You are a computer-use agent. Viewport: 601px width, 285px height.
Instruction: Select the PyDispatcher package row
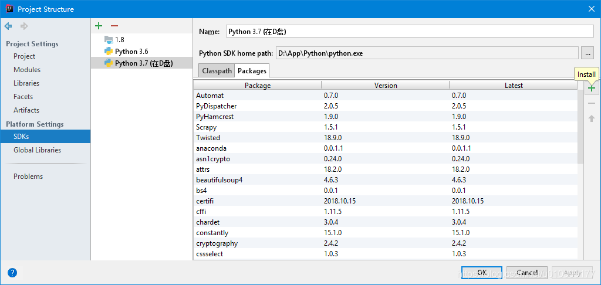tap(385, 106)
